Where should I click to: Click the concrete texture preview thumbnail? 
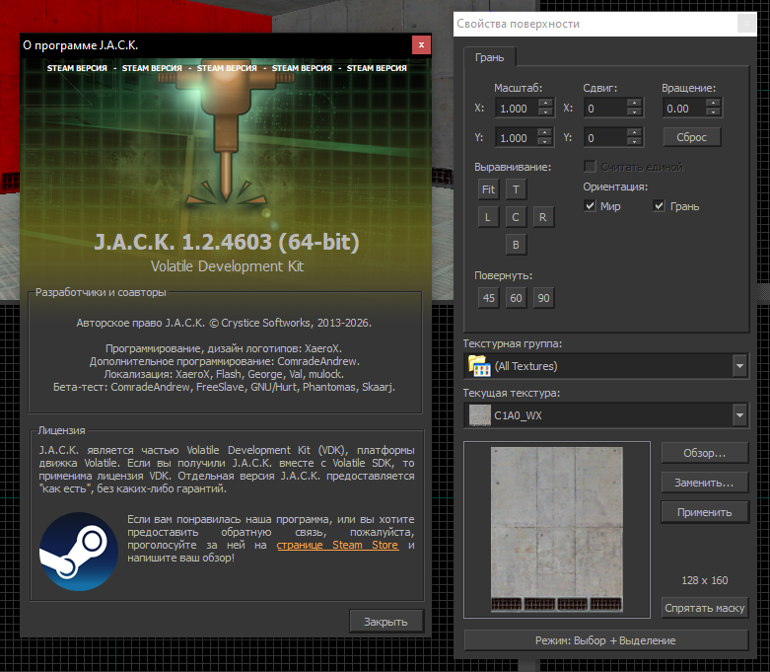(556, 529)
